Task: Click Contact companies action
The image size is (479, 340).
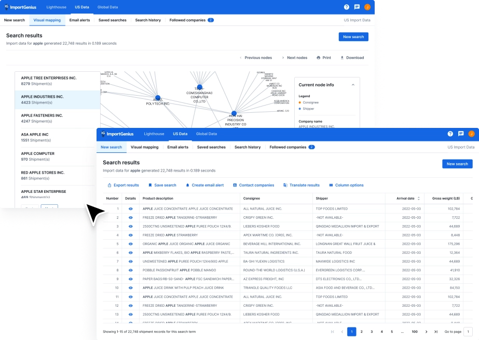Action: coord(253,185)
